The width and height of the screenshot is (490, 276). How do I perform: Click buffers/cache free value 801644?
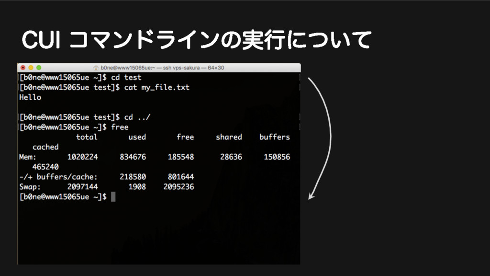tap(181, 177)
